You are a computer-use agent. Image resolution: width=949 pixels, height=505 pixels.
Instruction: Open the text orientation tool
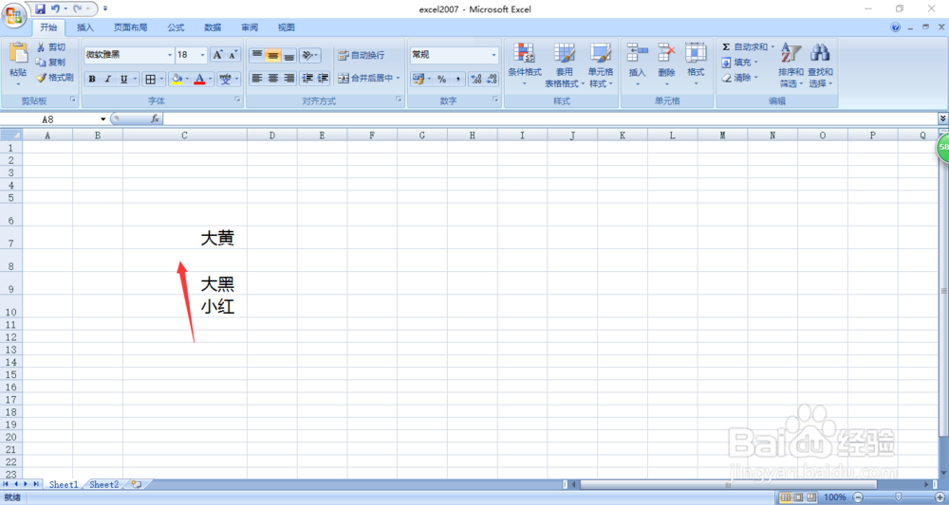pyautogui.click(x=310, y=56)
